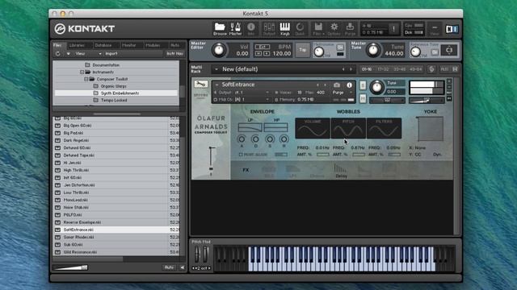Click the Yoke XY pad
Image resolution: width=517 pixels, height=290 pixels.
tap(431, 129)
